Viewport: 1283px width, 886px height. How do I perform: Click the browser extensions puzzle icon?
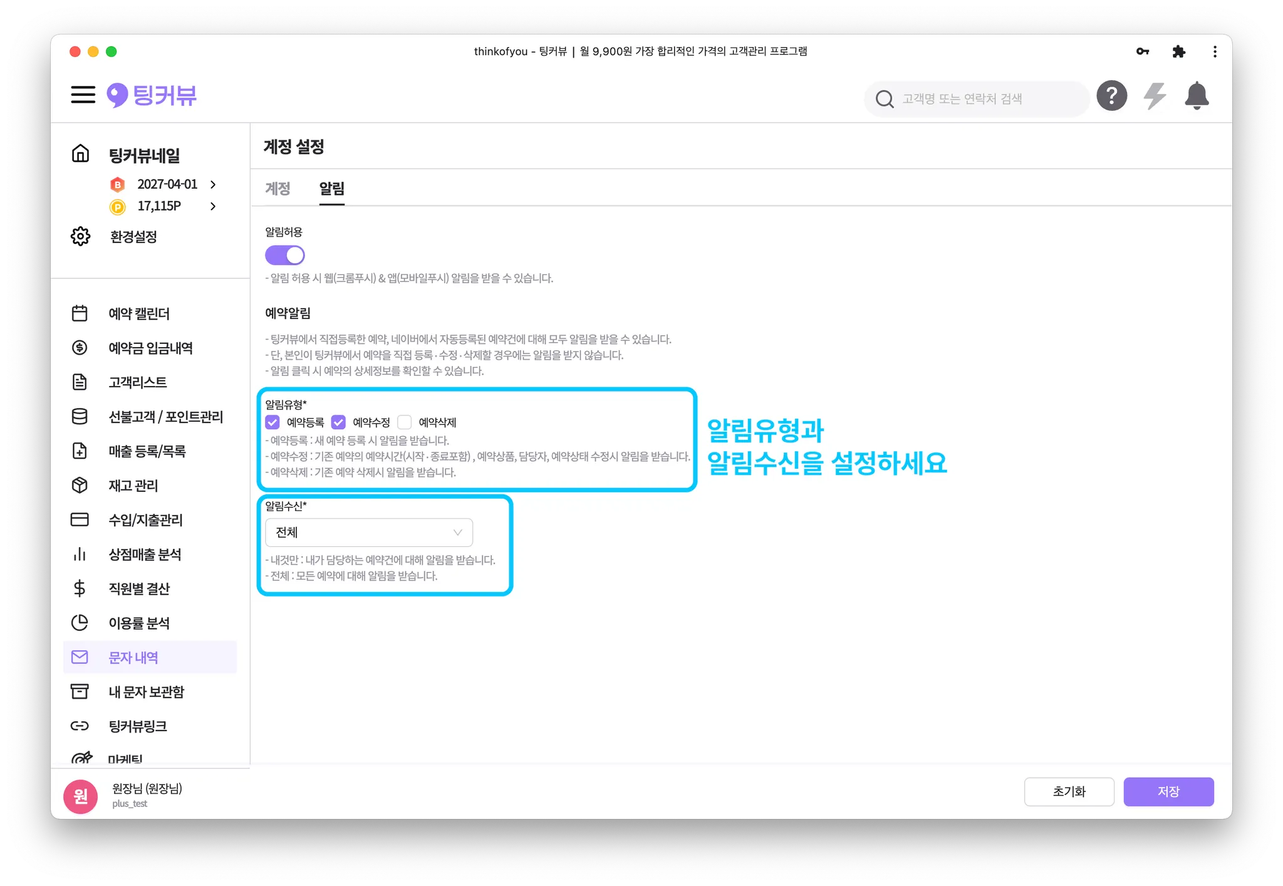1178,51
